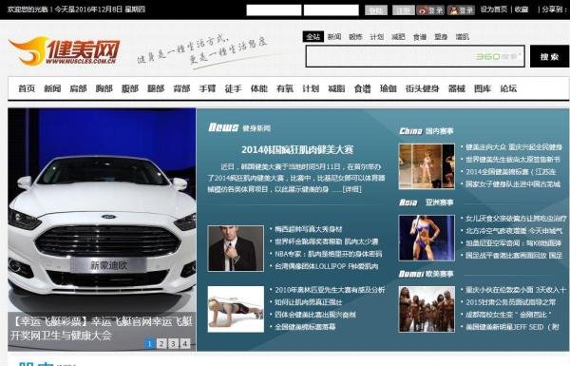Open 计划 in the main navigation bar
The height and width of the screenshot is (366, 570).
click(311, 88)
